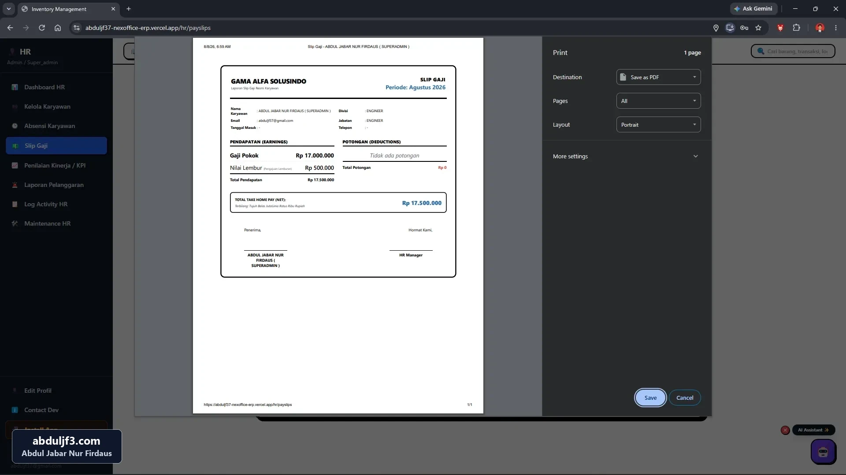Open a new browser tab

(x=129, y=9)
